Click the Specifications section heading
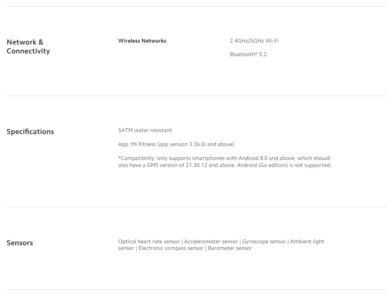This screenshot has width=391, height=296. (x=30, y=132)
